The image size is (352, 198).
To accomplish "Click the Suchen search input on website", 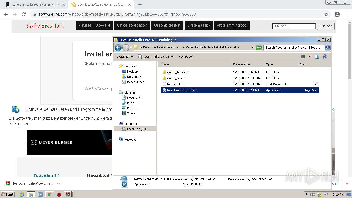I will pos(294,26).
